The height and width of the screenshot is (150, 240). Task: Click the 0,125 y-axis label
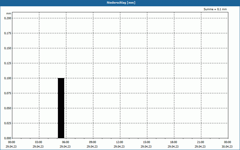pyautogui.click(x=8, y=63)
